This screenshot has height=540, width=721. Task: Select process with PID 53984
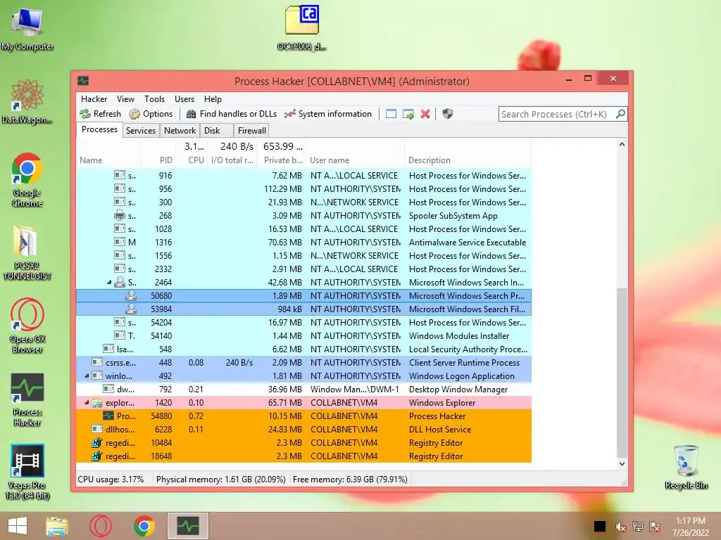[303, 309]
